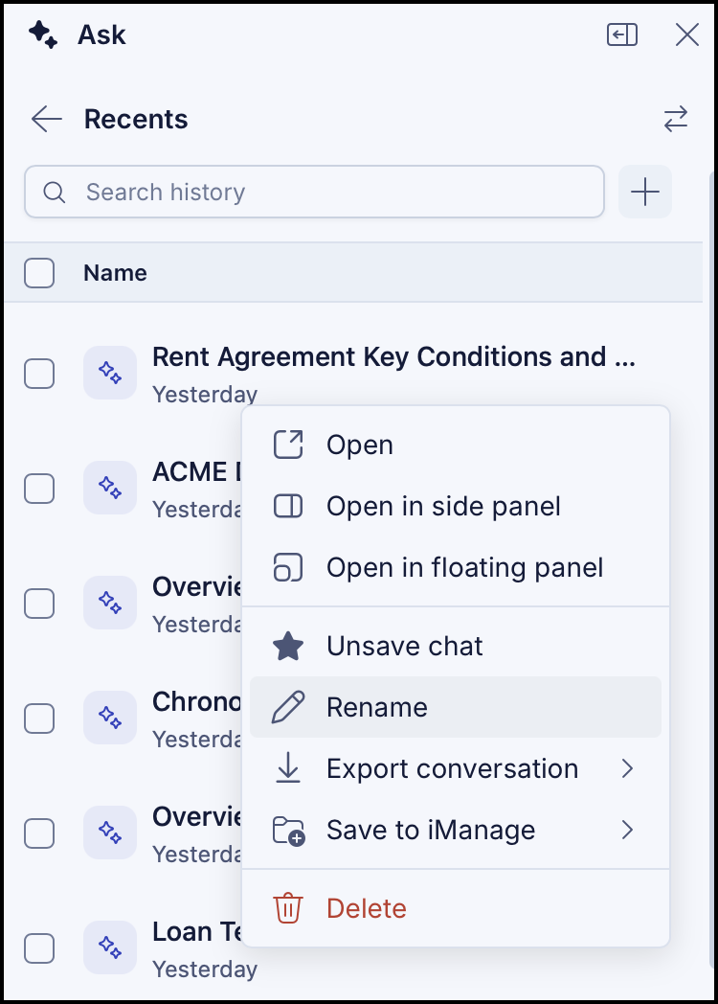Check the Rent Agreement chat checkbox
The image size is (718, 1004).
[39, 374]
